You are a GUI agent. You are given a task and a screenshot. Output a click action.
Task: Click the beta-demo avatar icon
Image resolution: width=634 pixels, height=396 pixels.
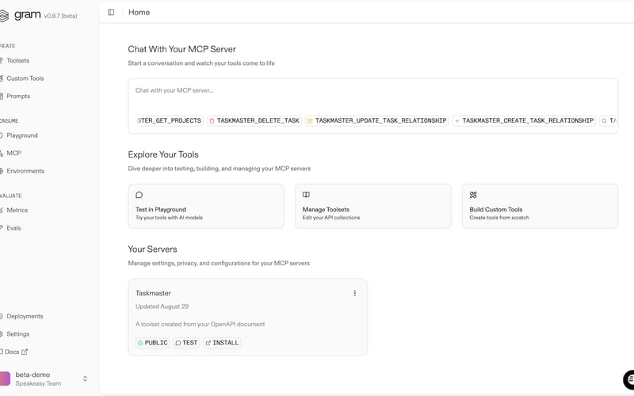[x=5, y=379]
